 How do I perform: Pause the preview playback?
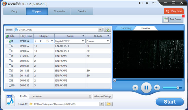click(x=146, y=88)
